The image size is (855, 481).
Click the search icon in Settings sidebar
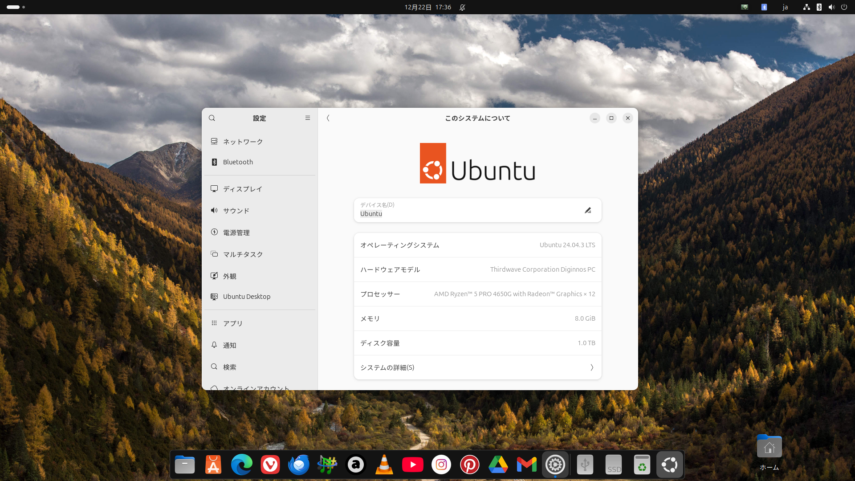pos(212,118)
